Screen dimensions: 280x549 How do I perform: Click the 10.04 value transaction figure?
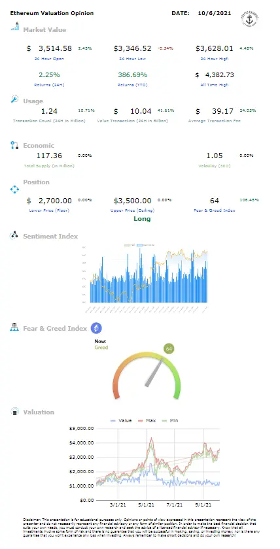(141, 111)
